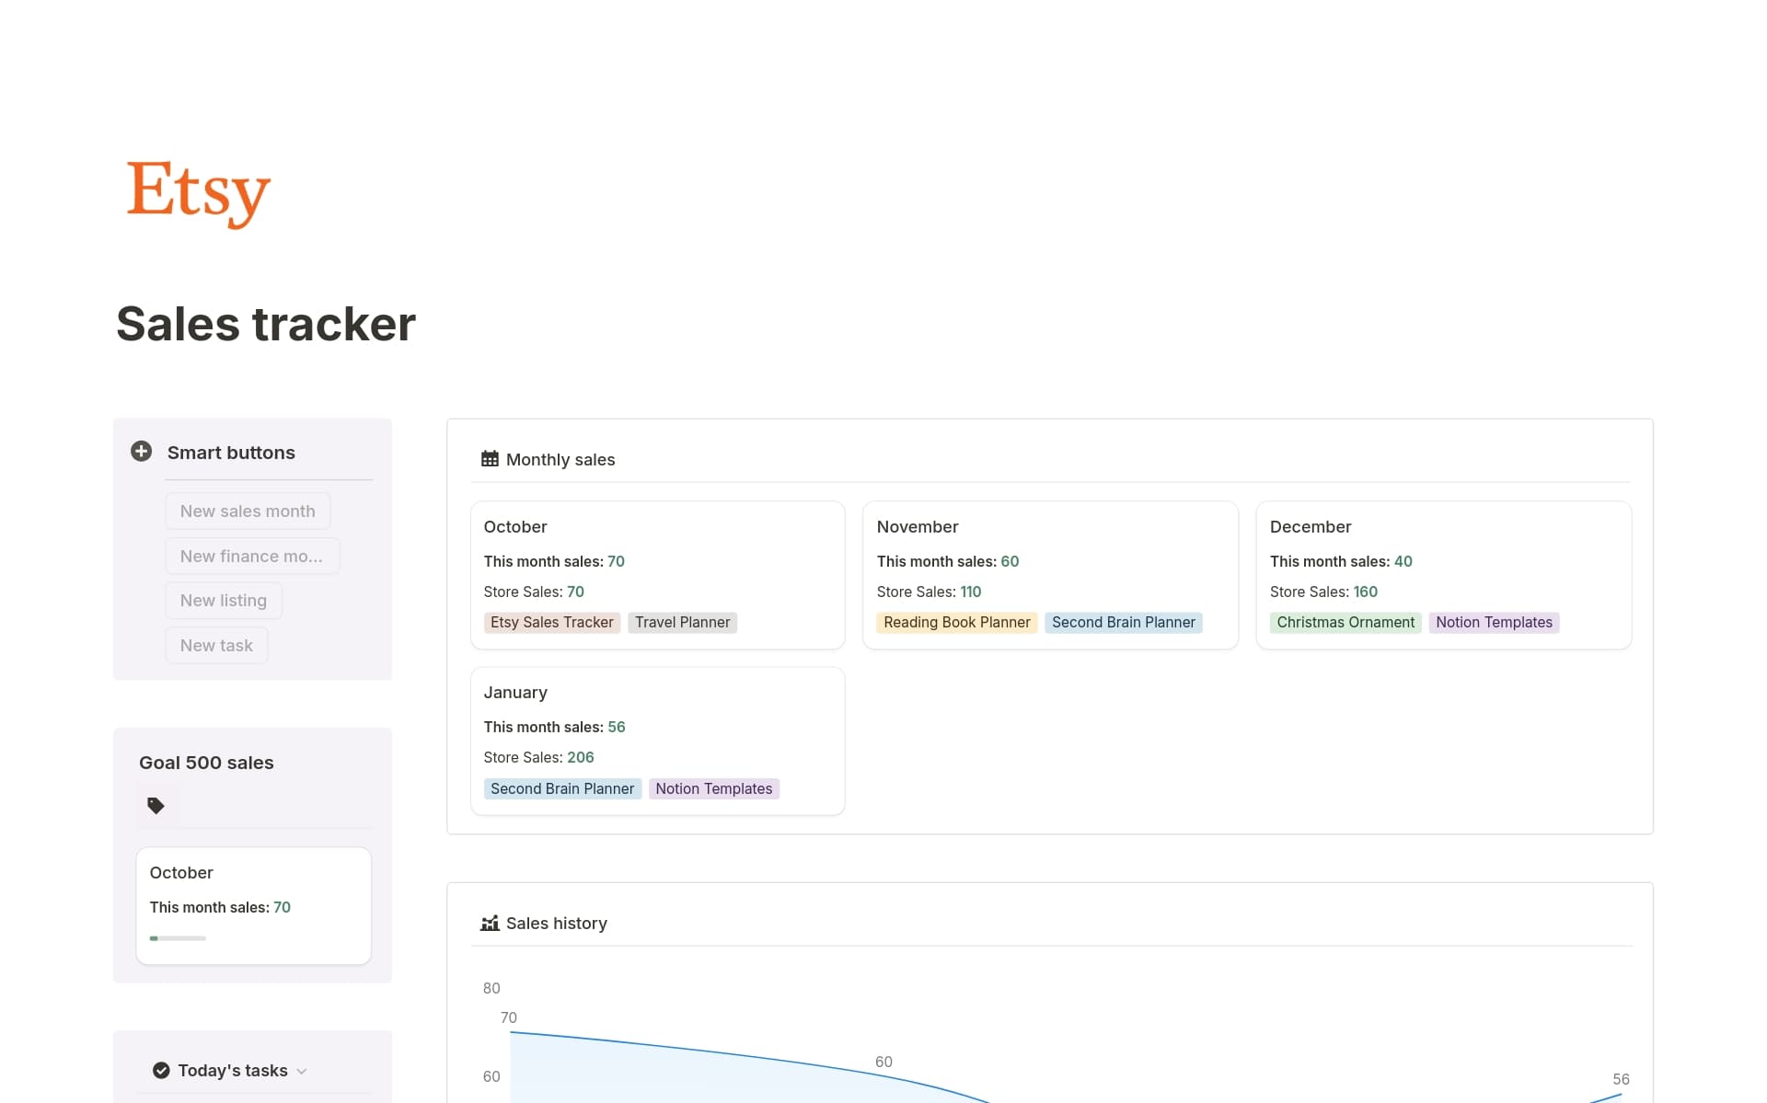Click the 'New task' button
The height and width of the screenshot is (1103, 1767).
point(216,645)
